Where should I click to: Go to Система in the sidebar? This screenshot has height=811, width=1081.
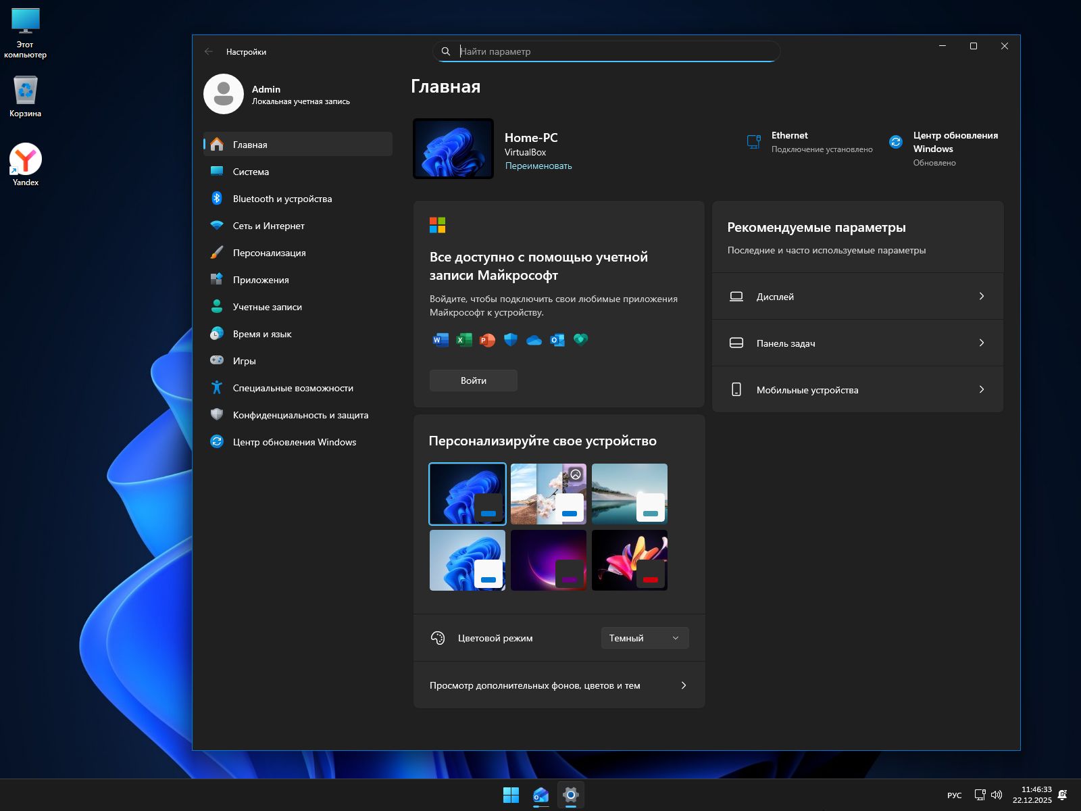point(251,172)
